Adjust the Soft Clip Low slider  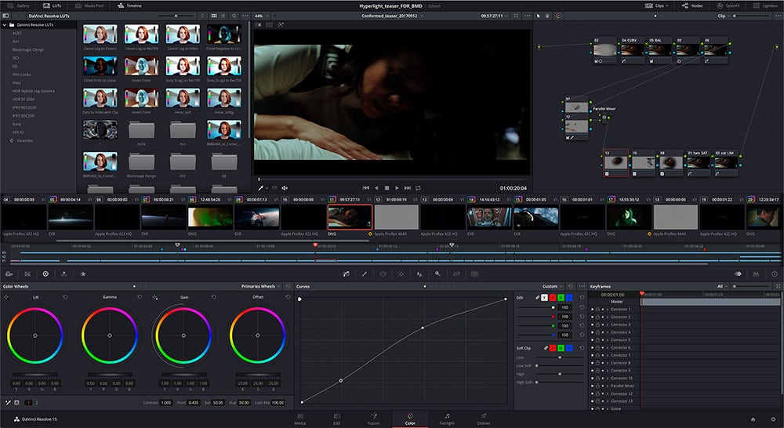[x=560, y=357]
